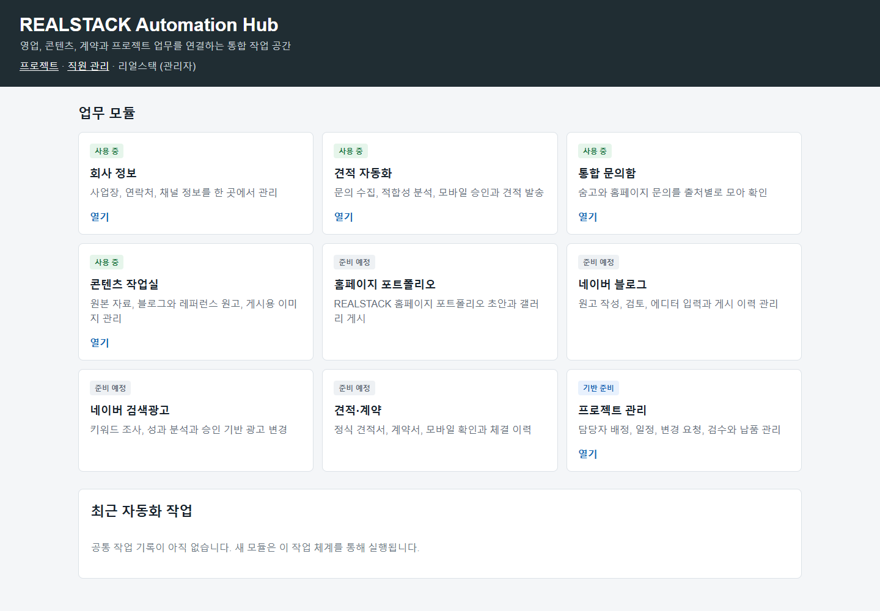
Task: Select the 프로젝트 관리 card title
Action: [x=612, y=410]
